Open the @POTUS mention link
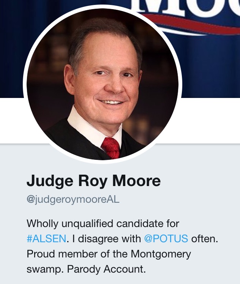The height and width of the screenshot is (284, 240). [x=166, y=238]
